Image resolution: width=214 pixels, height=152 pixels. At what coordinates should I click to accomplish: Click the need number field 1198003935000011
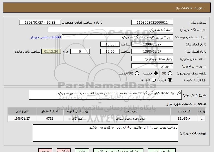(x=152, y=23)
